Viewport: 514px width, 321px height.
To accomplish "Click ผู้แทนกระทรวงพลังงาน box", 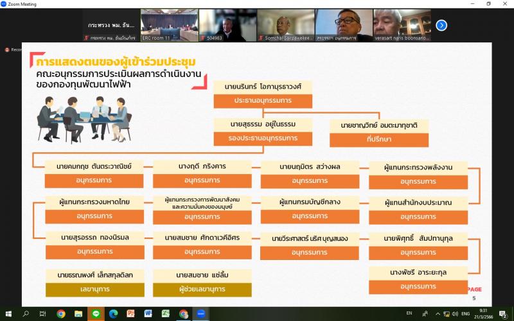I will (x=418, y=168).
